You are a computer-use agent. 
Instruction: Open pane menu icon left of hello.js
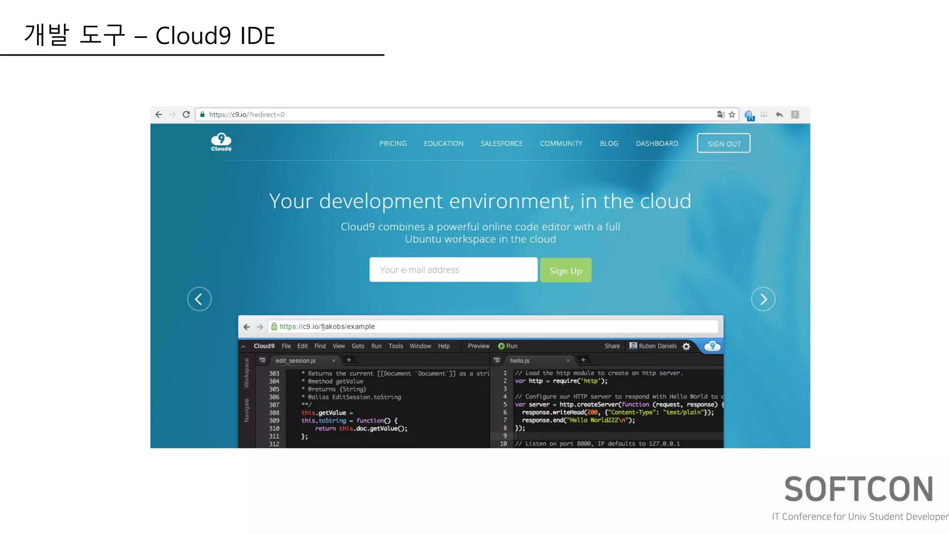(497, 360)
